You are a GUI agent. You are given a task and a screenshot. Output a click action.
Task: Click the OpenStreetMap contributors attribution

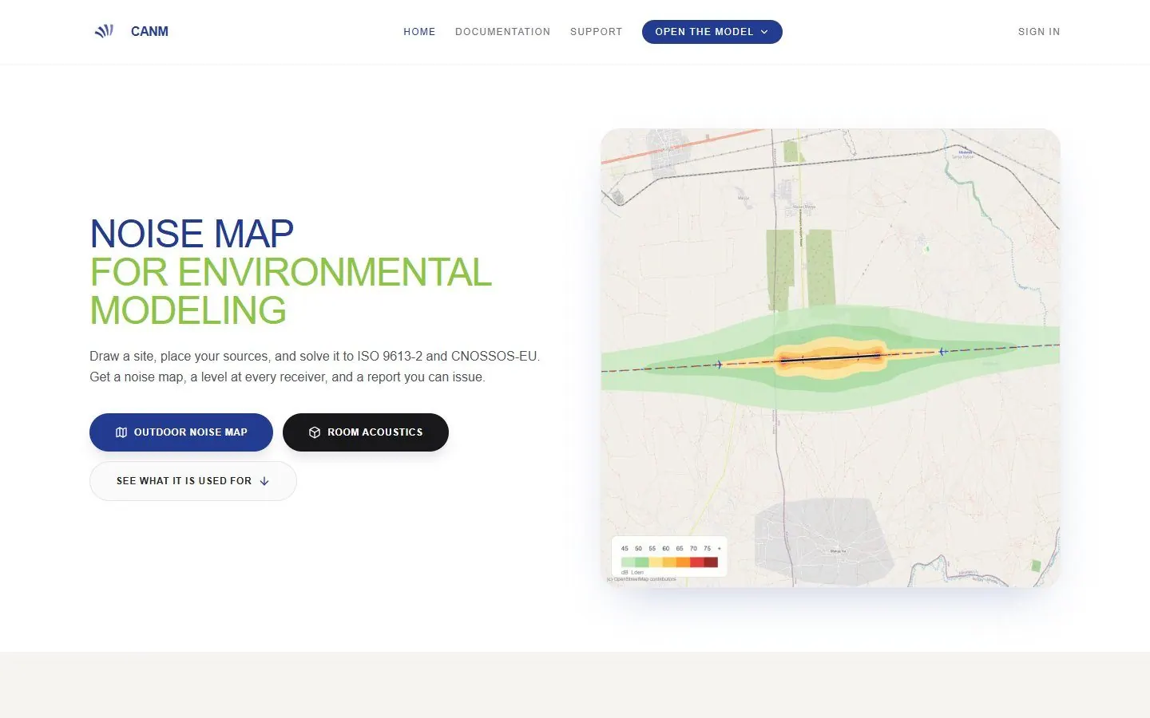pyautogui.click(x=641, y=579)
